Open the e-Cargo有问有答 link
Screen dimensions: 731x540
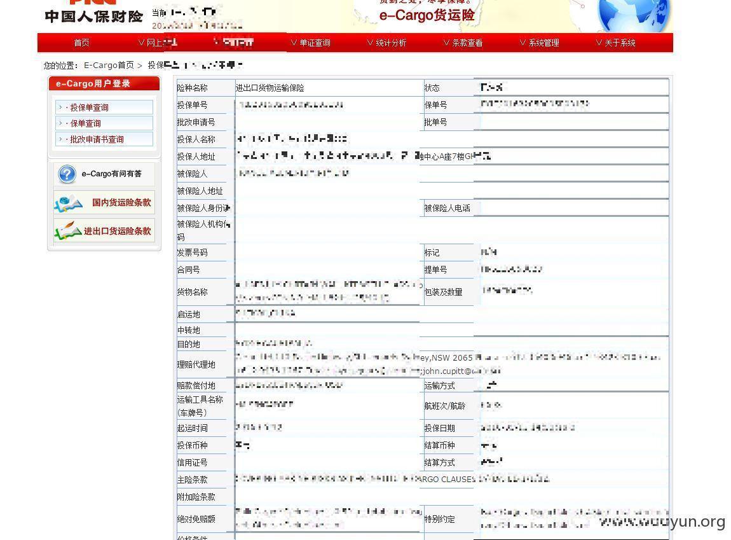pyautogui.click(x=111, y=174)
